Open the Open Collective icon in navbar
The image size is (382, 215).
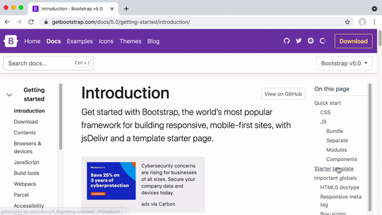(322, 41)
